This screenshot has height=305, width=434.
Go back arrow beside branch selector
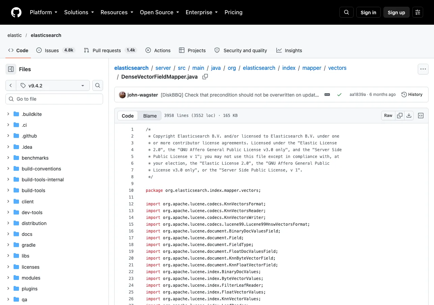11,85
